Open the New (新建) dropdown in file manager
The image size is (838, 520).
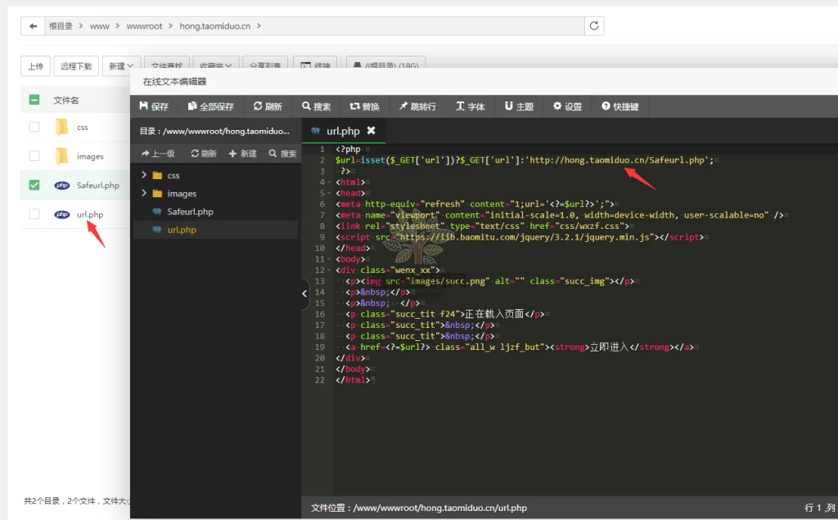(x=121, y=66)
